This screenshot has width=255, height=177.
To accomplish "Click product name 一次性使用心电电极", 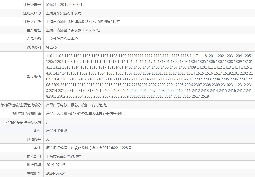I will tap(62, 39).
